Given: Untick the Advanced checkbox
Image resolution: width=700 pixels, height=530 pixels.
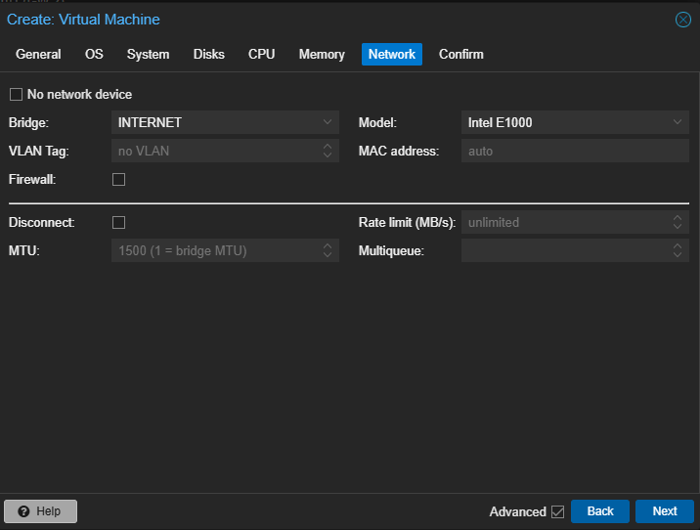Looking at the screenshot, I should 557,511.
